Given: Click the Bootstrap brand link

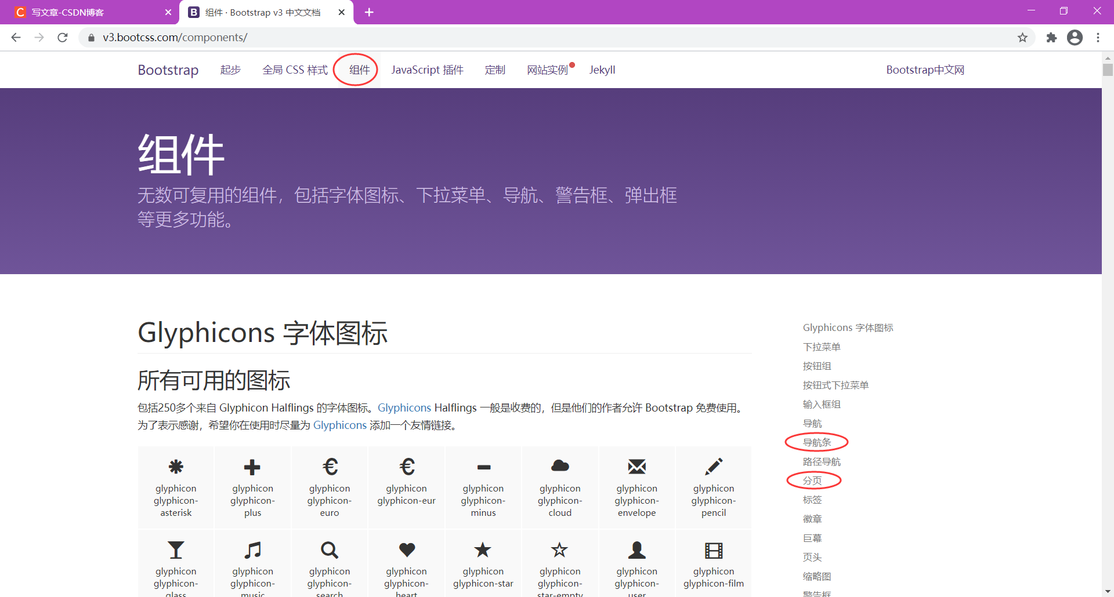Looking at the screenshot, I should tap(168, 70).
